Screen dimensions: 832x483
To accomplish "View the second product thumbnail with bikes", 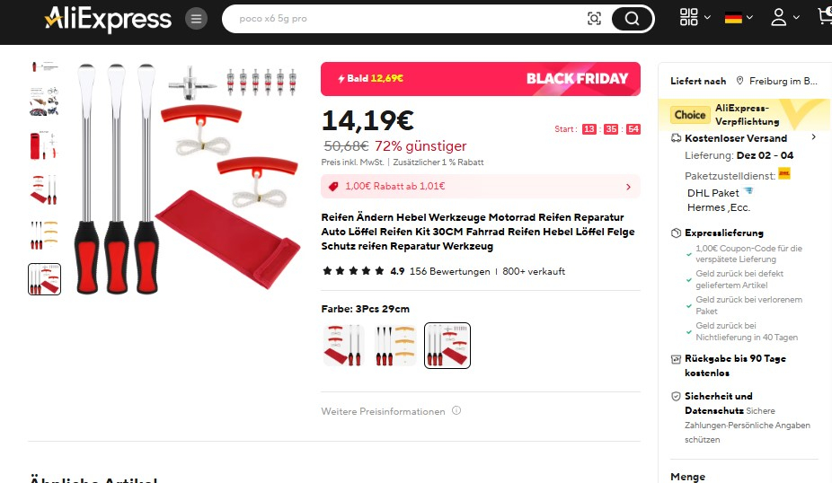I will tap(44, 101).
